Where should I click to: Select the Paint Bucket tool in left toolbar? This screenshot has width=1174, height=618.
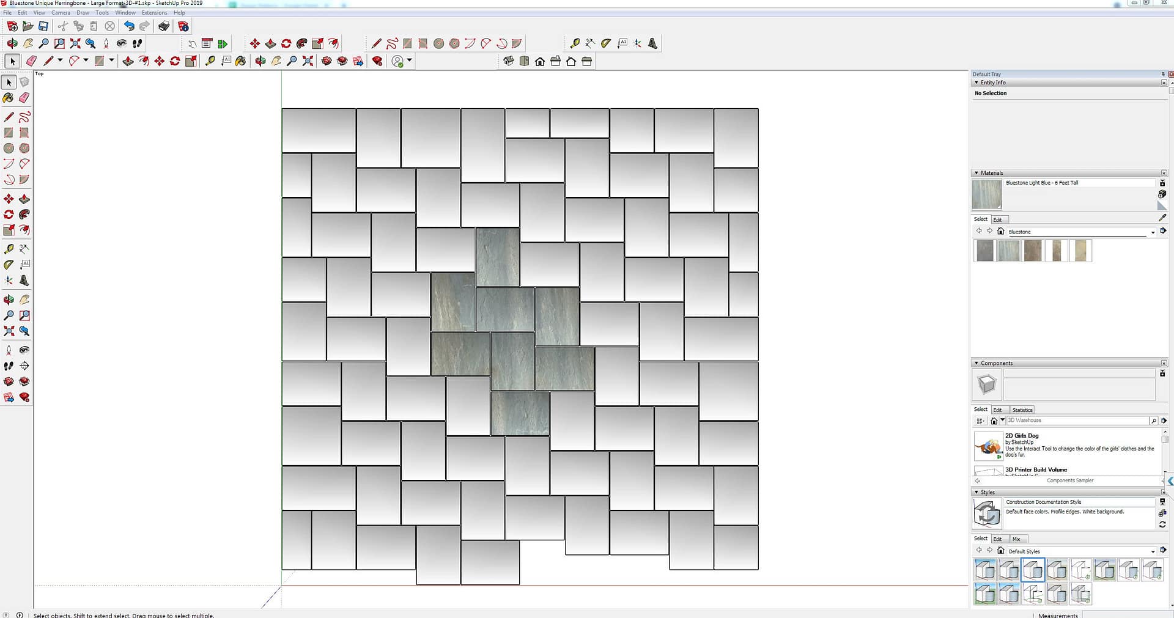pos(9,98)
